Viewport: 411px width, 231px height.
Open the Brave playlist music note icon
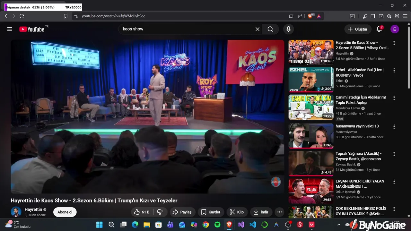click(365, 16)
